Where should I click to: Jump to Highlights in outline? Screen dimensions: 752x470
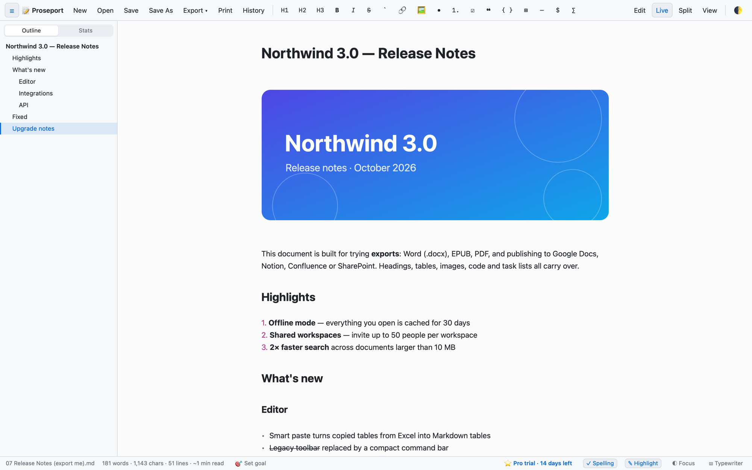(59, 58)
